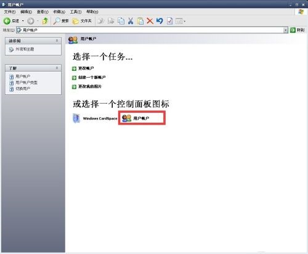This screenshot has height=254, width=308.
Task: Click the Copy toolbar icon
Action: point(121,21)
